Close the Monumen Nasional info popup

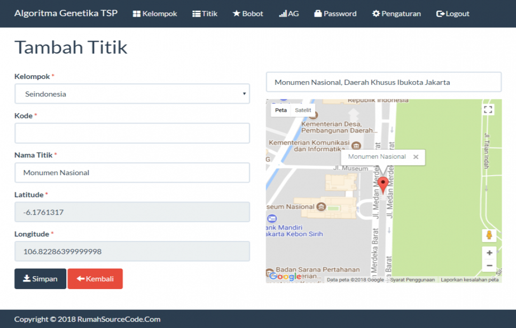pos(416,157)
